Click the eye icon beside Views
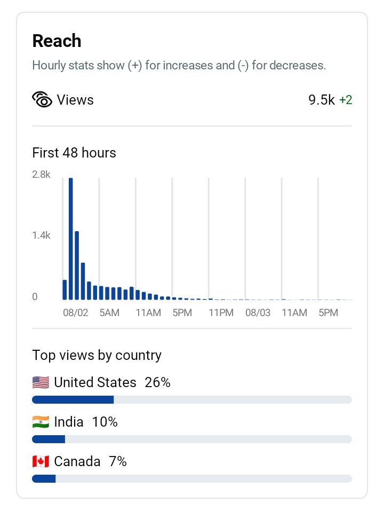The height and width of the screenshot is (511, 384). [x=42, y=100]
